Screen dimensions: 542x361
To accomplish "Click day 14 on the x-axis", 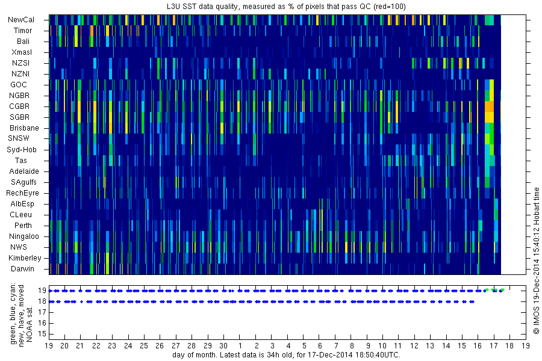I will [x=446, y=346].
